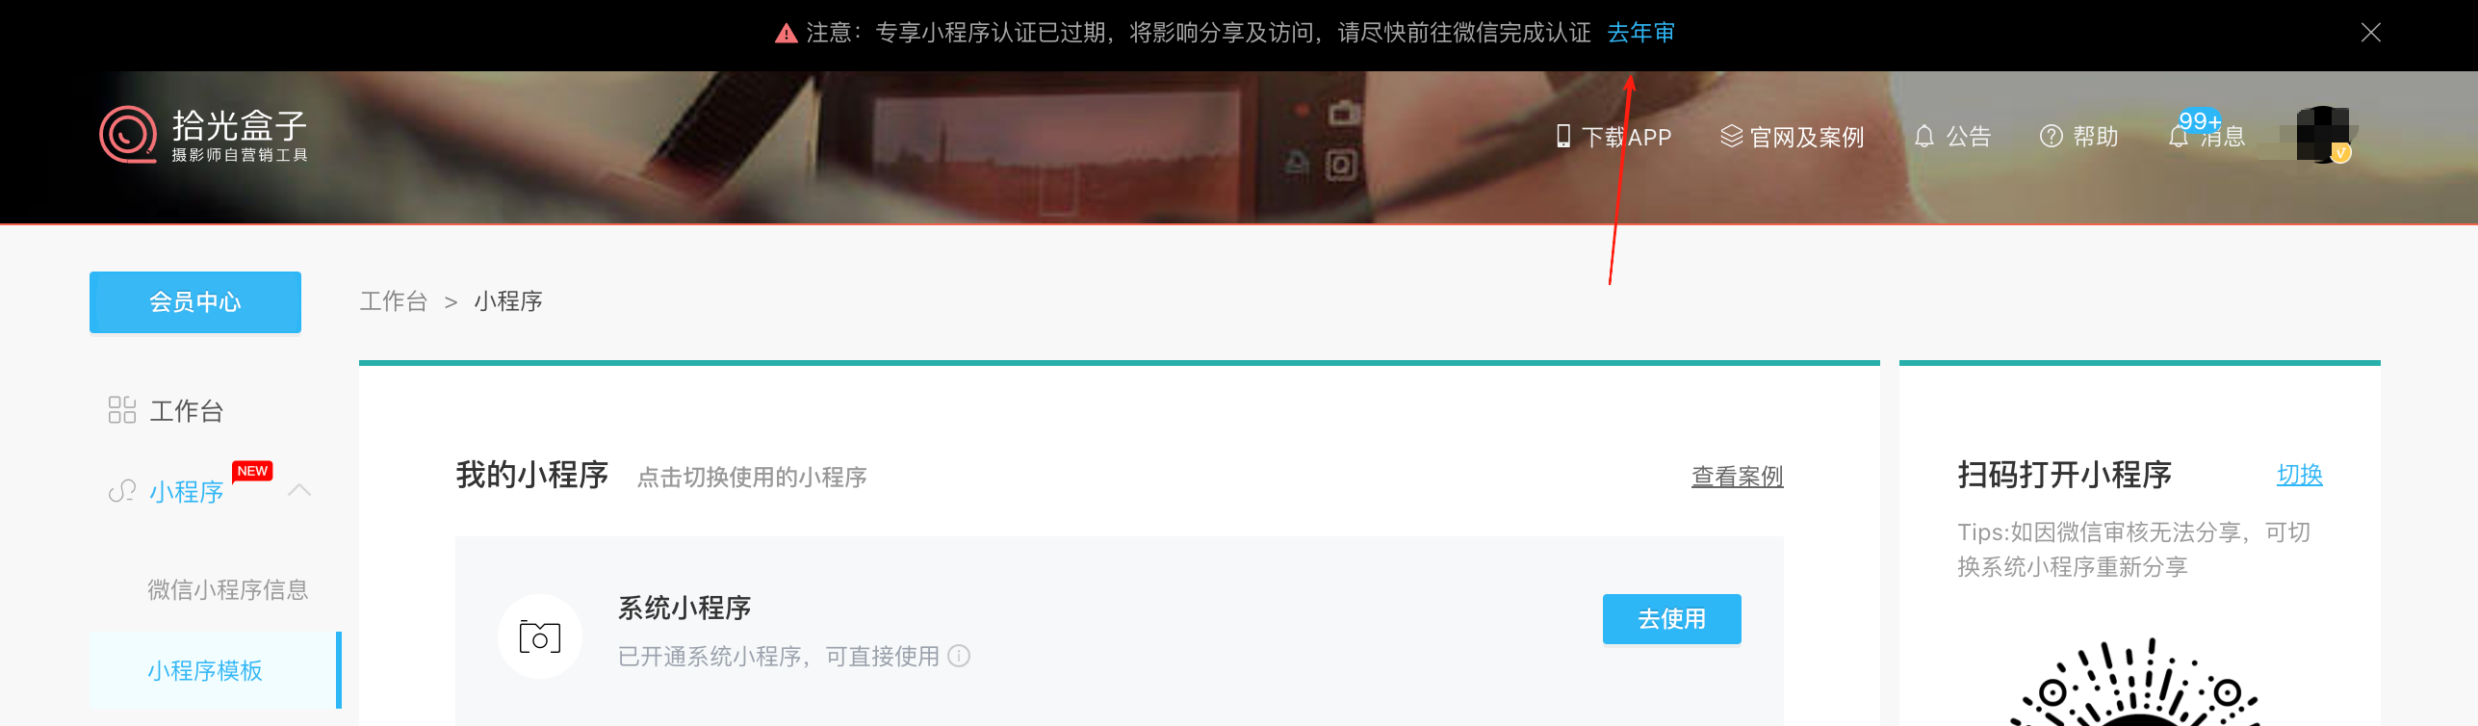
Task: Open the 查看案例 link
Action: (1738, 477)
